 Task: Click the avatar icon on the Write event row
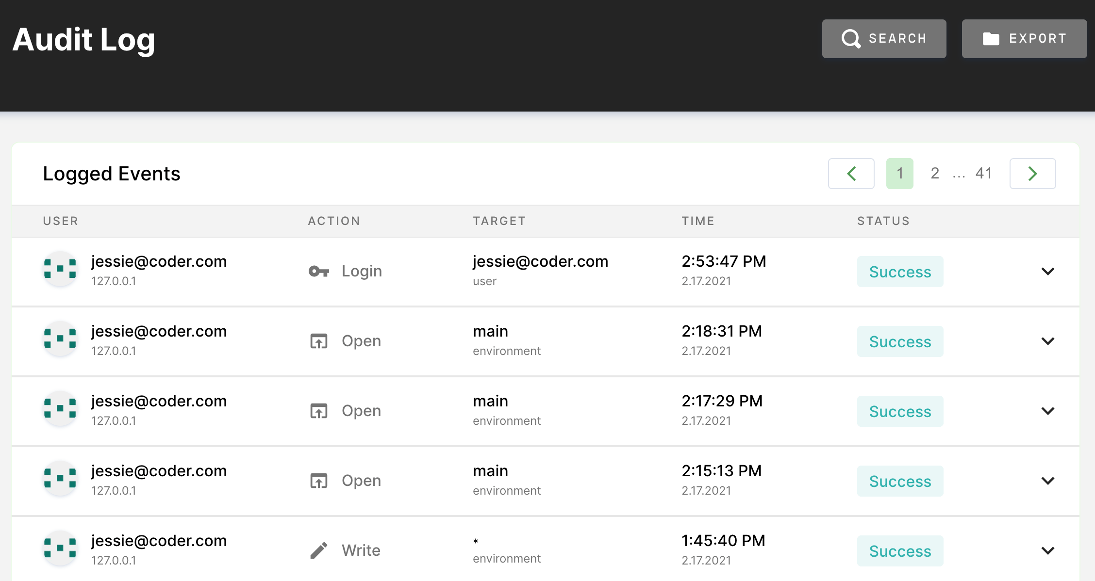click(60, 549)
